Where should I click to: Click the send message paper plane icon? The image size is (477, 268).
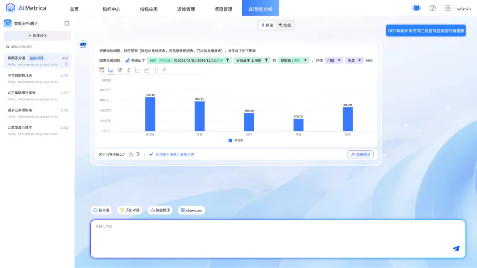click(x=456, y=248)
